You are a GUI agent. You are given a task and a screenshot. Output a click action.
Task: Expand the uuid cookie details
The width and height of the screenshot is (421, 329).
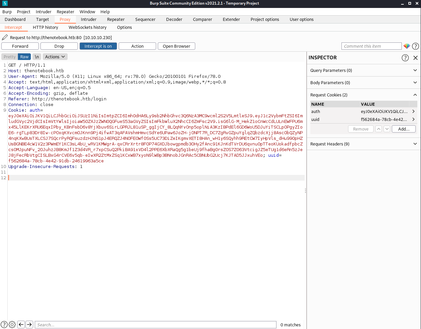coord(413,119)
